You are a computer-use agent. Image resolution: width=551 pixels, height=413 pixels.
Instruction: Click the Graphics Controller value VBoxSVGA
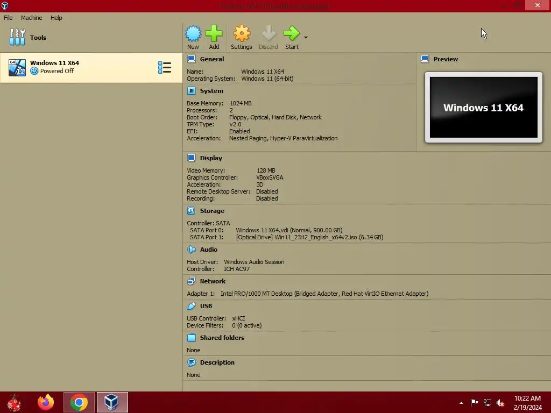[x=270, y=177]
